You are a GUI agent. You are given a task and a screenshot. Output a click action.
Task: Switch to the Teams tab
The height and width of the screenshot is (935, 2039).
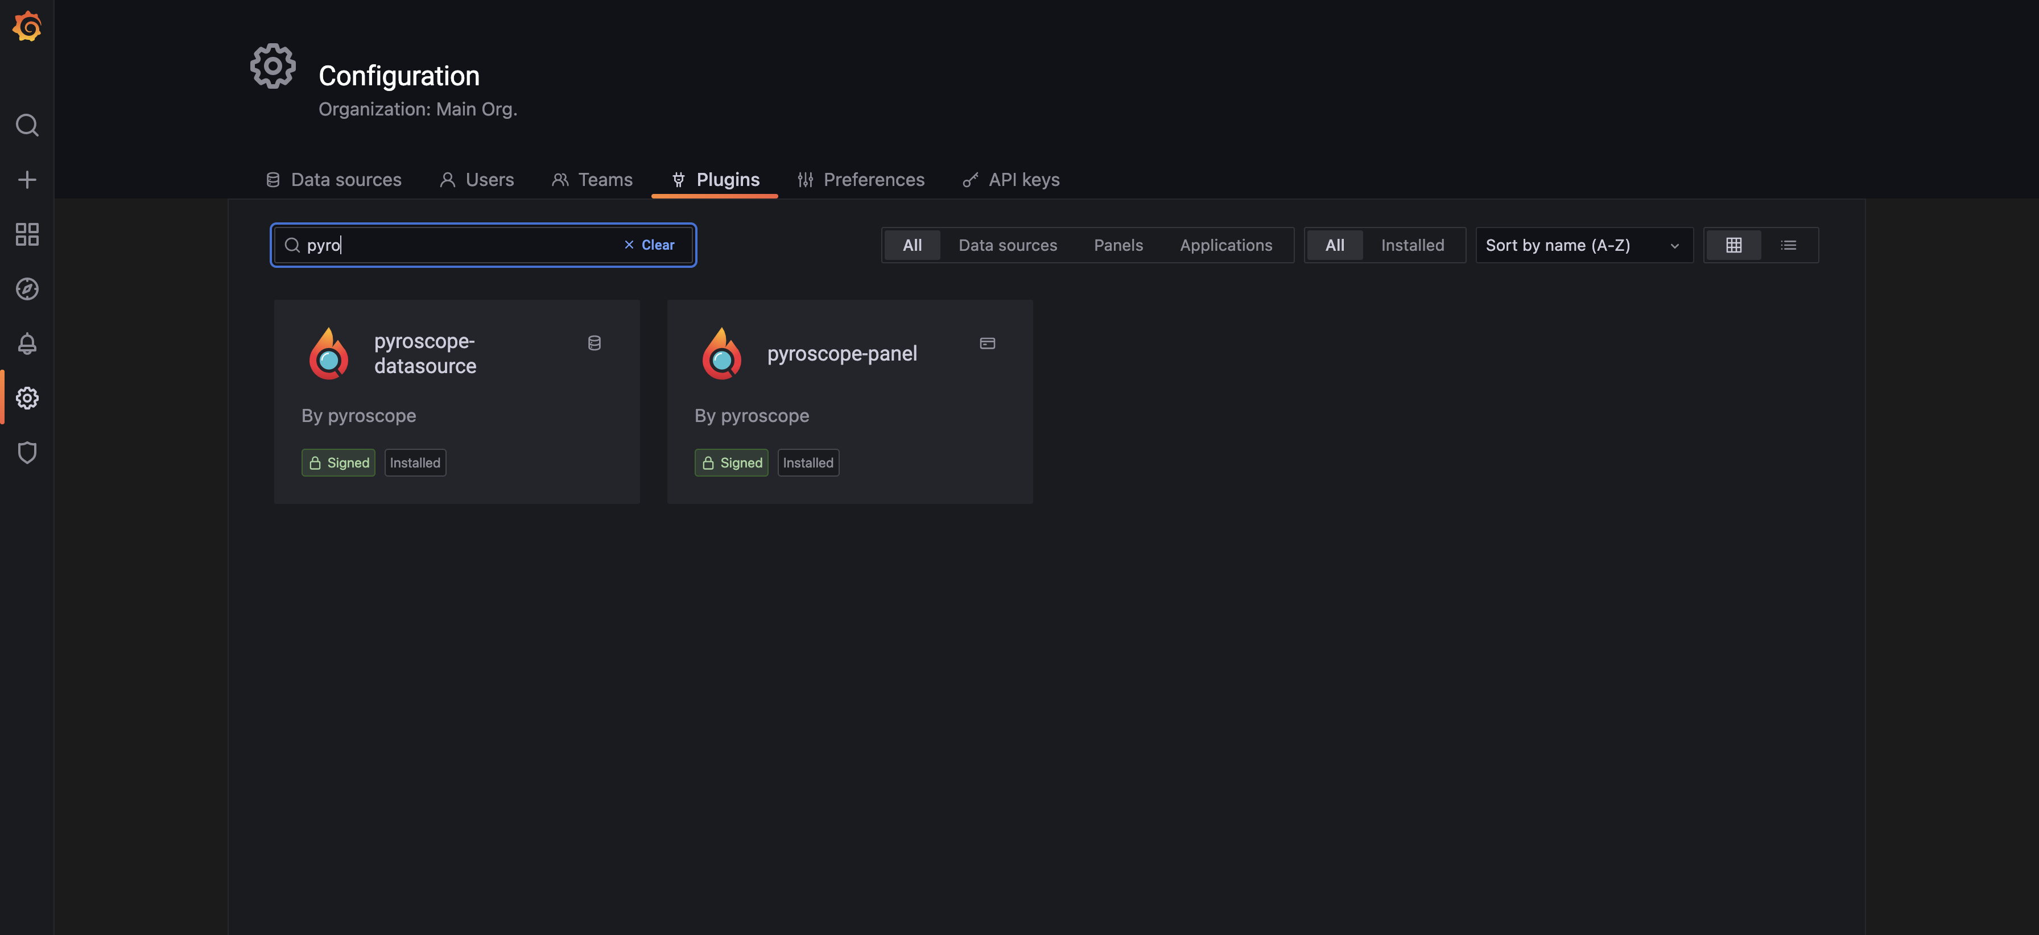[592, 180]
